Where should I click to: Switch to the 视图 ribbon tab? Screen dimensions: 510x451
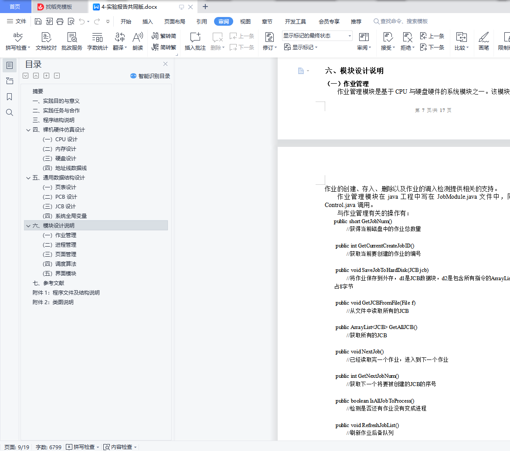245,21
